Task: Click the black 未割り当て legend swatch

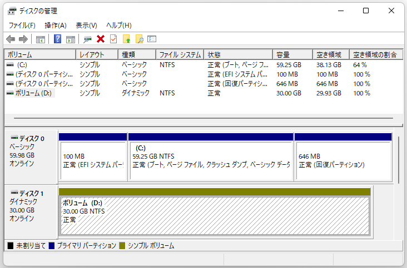Action: [11, 246]
